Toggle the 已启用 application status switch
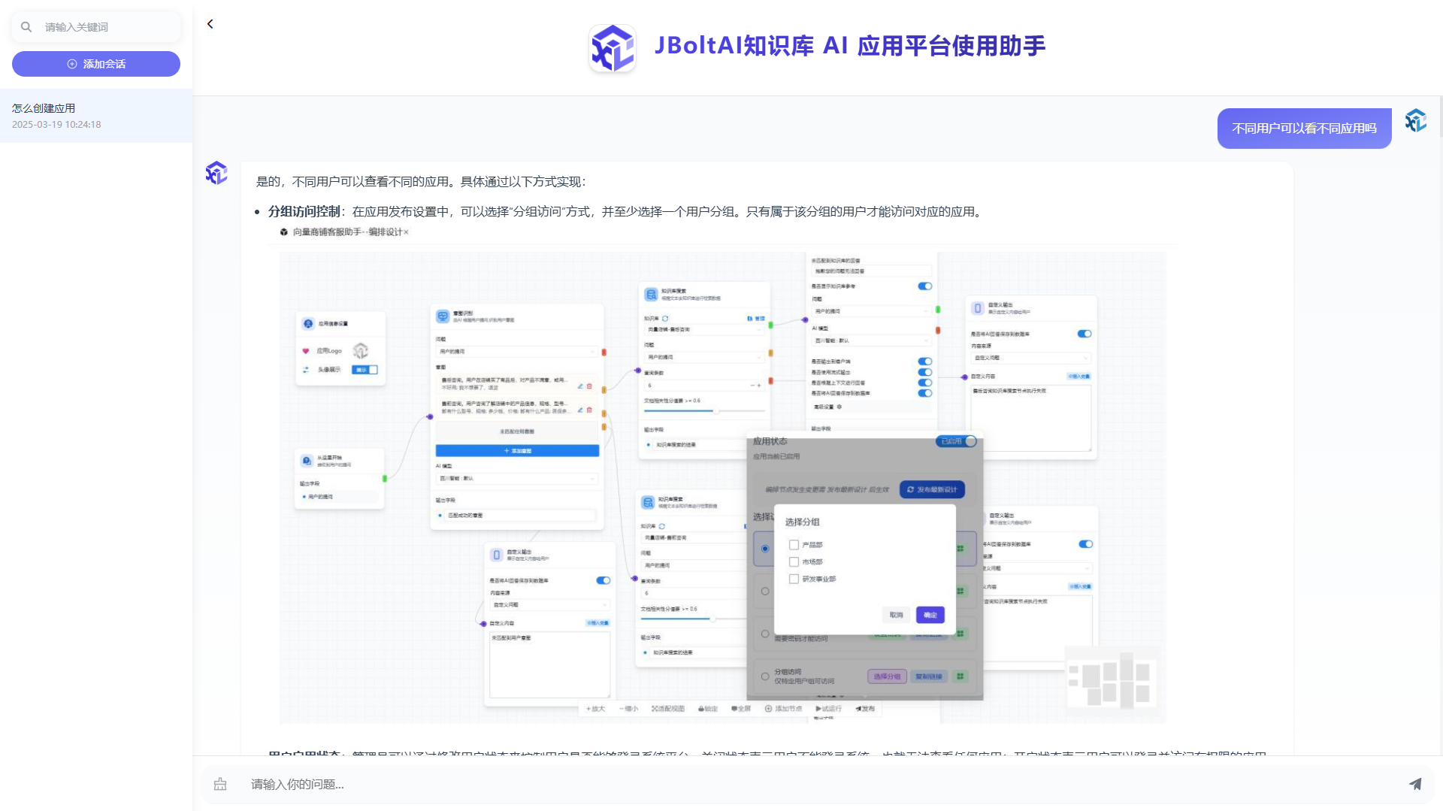Image resolution: width=1443 pixels, height=811 pixels. point(957,441)
